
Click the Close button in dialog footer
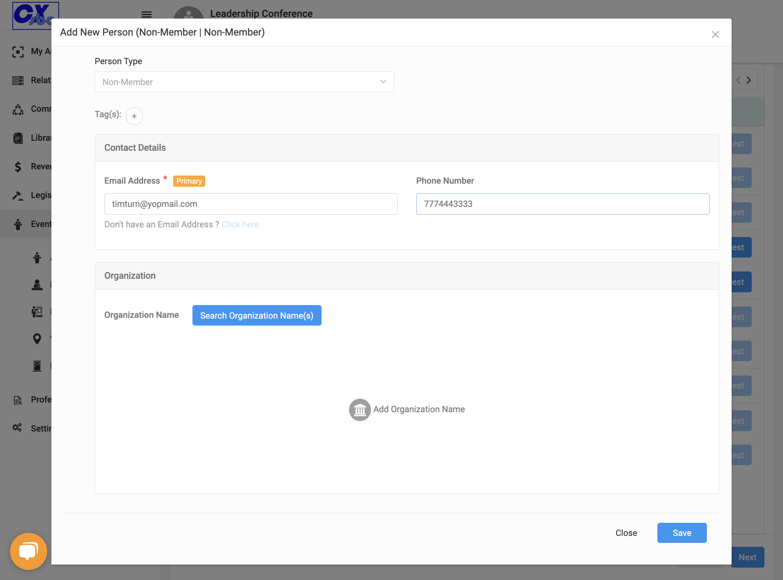626,533
